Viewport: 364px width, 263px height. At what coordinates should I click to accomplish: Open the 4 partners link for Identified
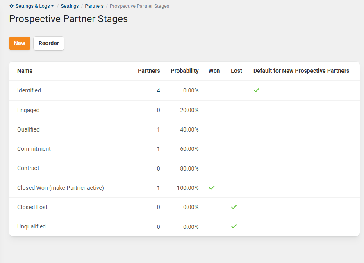pyautogui.click(x=158, y=90)
